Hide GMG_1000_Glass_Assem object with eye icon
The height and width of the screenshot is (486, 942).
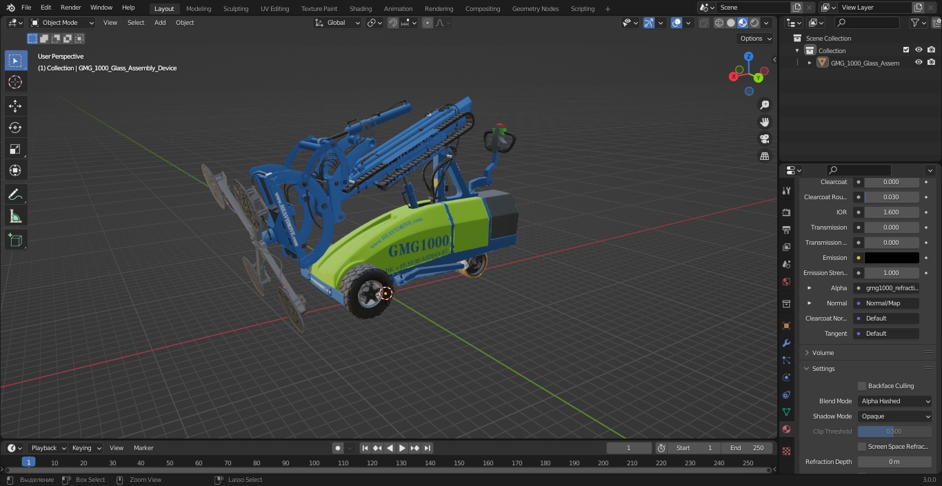[919, 63]
